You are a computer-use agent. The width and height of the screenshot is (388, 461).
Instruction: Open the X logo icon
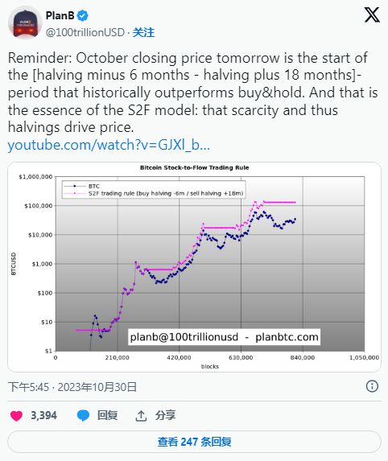(x=372, y=14)
